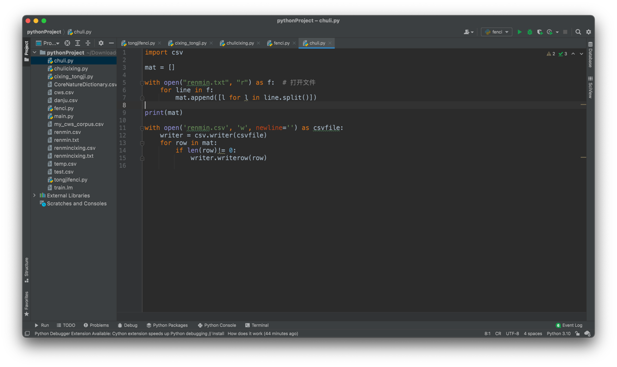Collapse the pythonProject root folder
Image resolution: width=617 pixels, height=367 pixels.
pos(35,52)
